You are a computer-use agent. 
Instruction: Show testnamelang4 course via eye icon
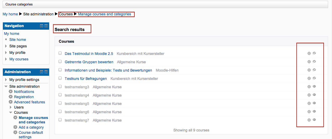314,95
